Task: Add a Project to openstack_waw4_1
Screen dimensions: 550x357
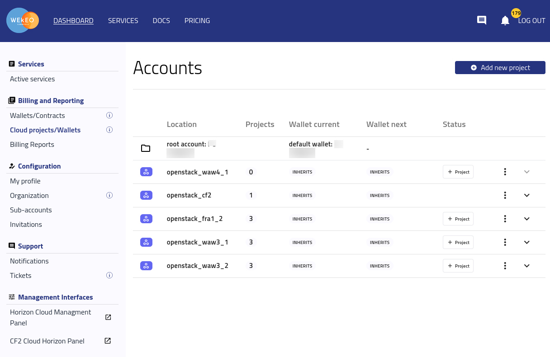Action: [x=458, y=172]
